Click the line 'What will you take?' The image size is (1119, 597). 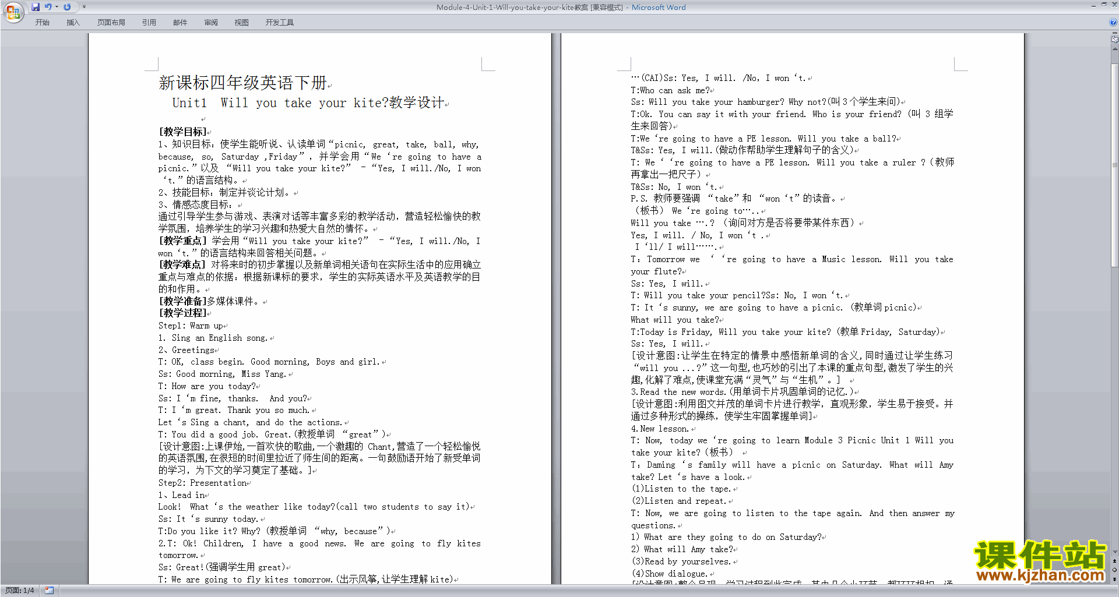pyautogui.click(x=675, y=320)
